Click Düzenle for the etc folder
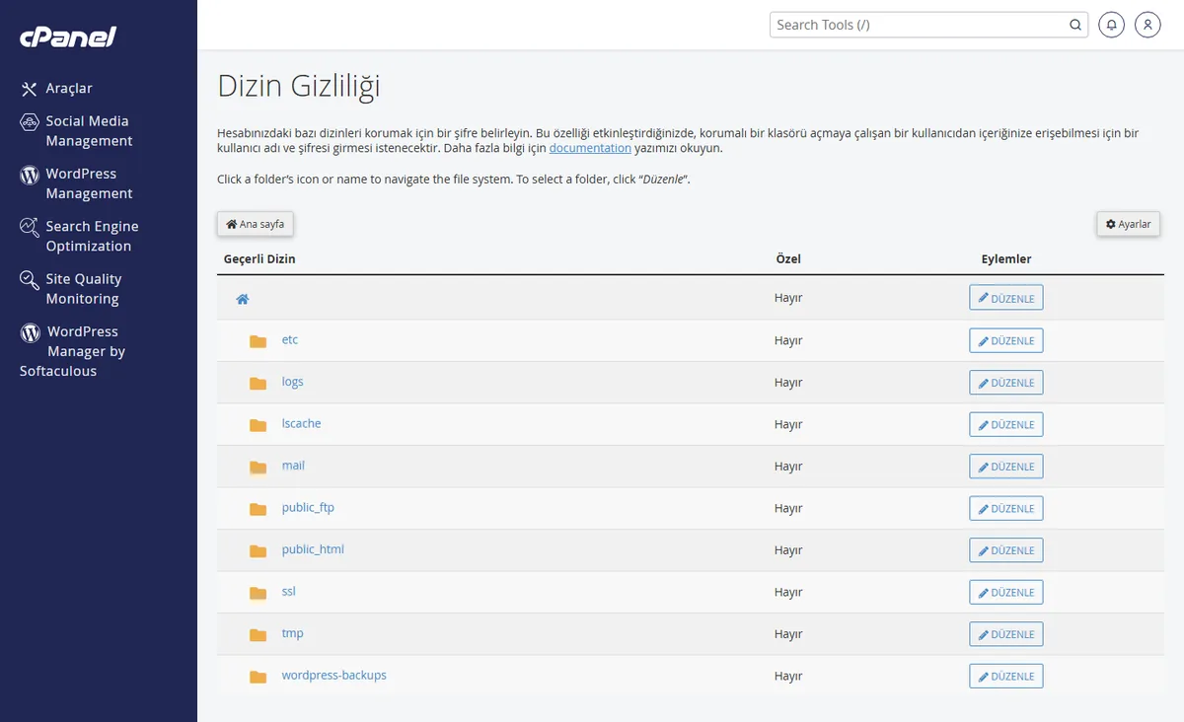Image resolution: width=1184 pixels, height=722 pixels. pos(1006,340)
